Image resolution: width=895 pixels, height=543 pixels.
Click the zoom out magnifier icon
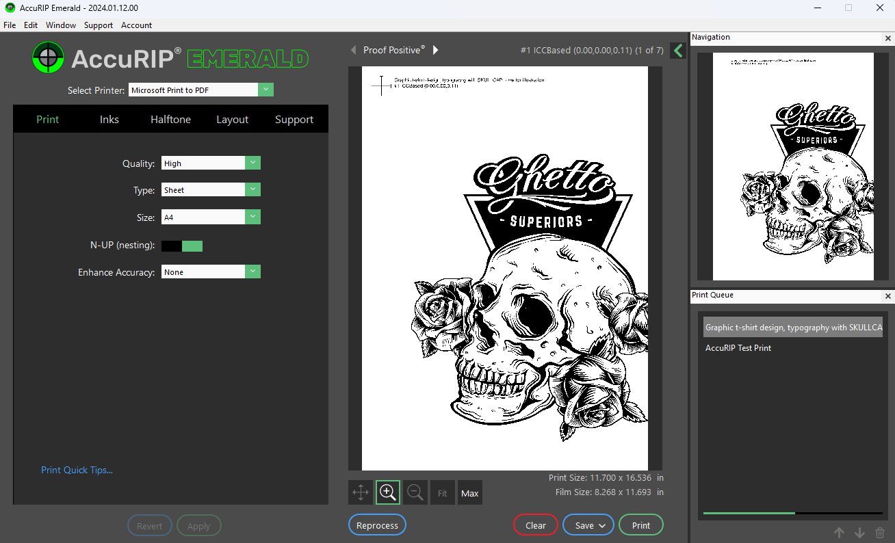click(415, 492)
